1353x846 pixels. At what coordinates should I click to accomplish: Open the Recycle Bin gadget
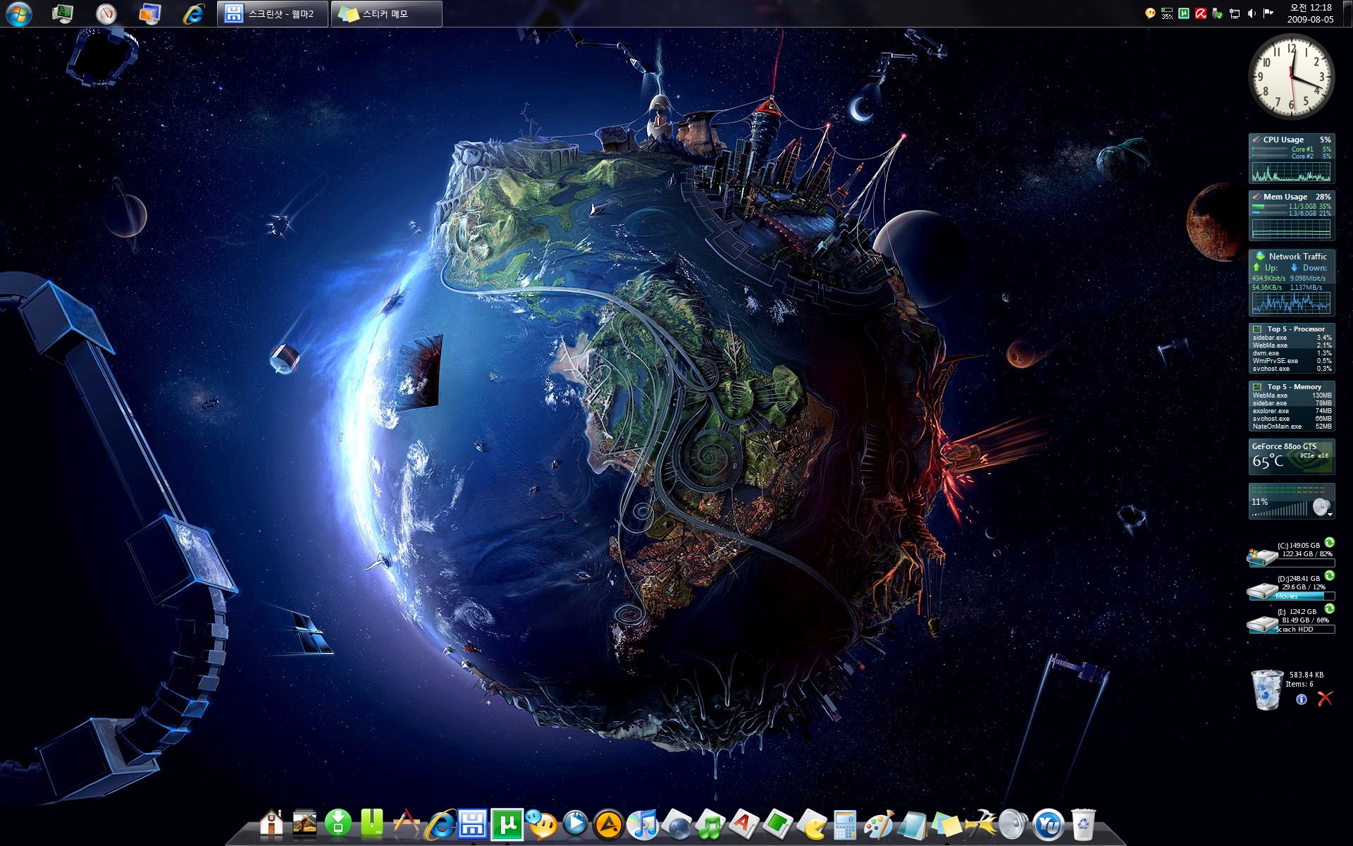[x=1266, y=689]
